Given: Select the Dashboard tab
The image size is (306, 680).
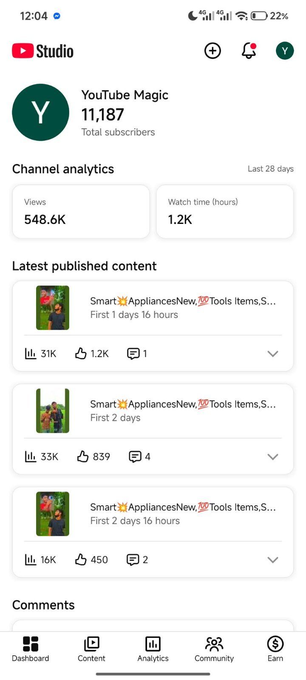Looking at the screenshot, I should click(31, 649).
